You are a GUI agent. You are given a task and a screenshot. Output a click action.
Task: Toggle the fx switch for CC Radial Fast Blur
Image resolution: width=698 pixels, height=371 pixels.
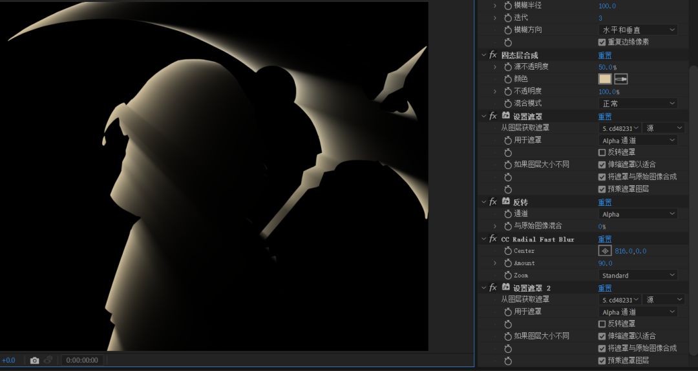(493, 239)
